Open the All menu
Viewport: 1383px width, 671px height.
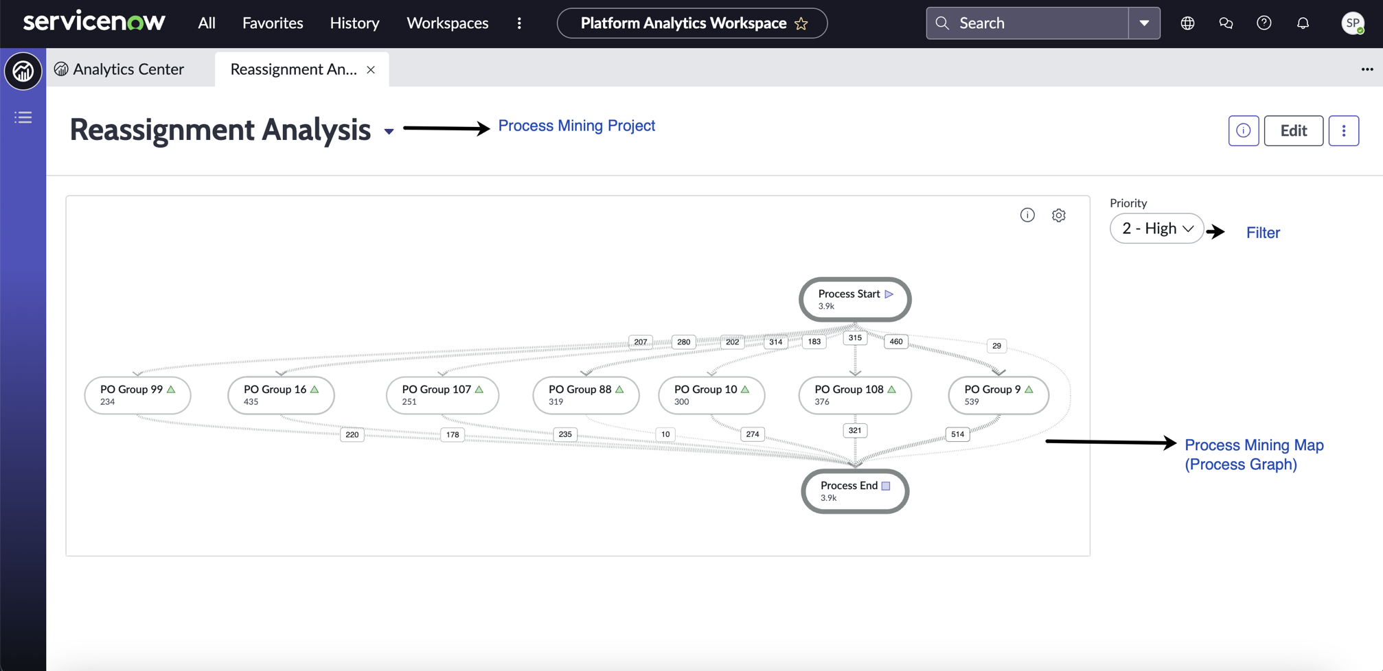coord(207,23)
